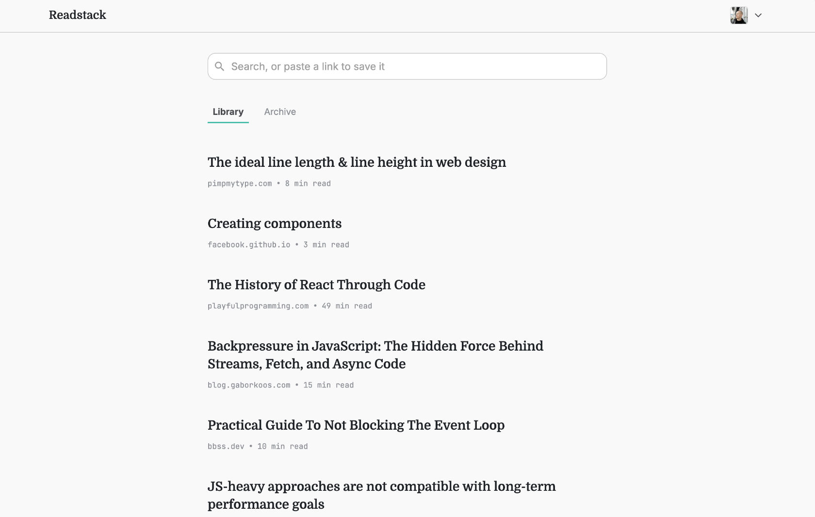Viewport: 815px width, 517px height.
Task: Switch to the Archive tab
Action: 280,112
